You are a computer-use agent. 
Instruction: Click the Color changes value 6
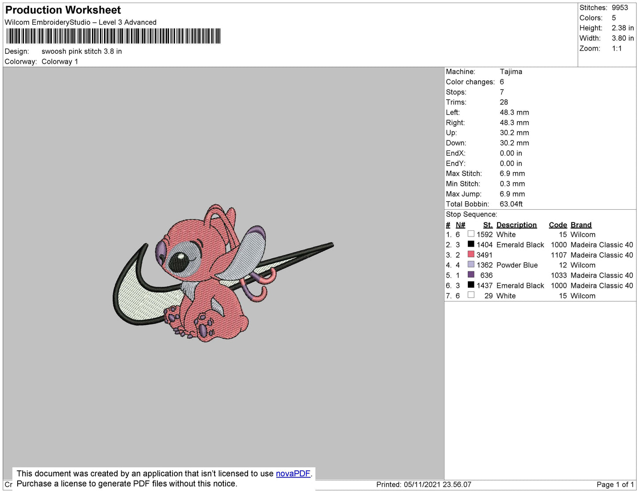click(x=502, y=82)
